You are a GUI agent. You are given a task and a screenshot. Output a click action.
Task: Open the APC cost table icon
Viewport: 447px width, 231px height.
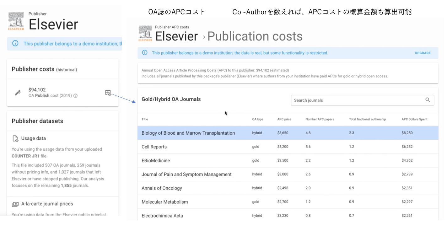(x=108, y=93)
